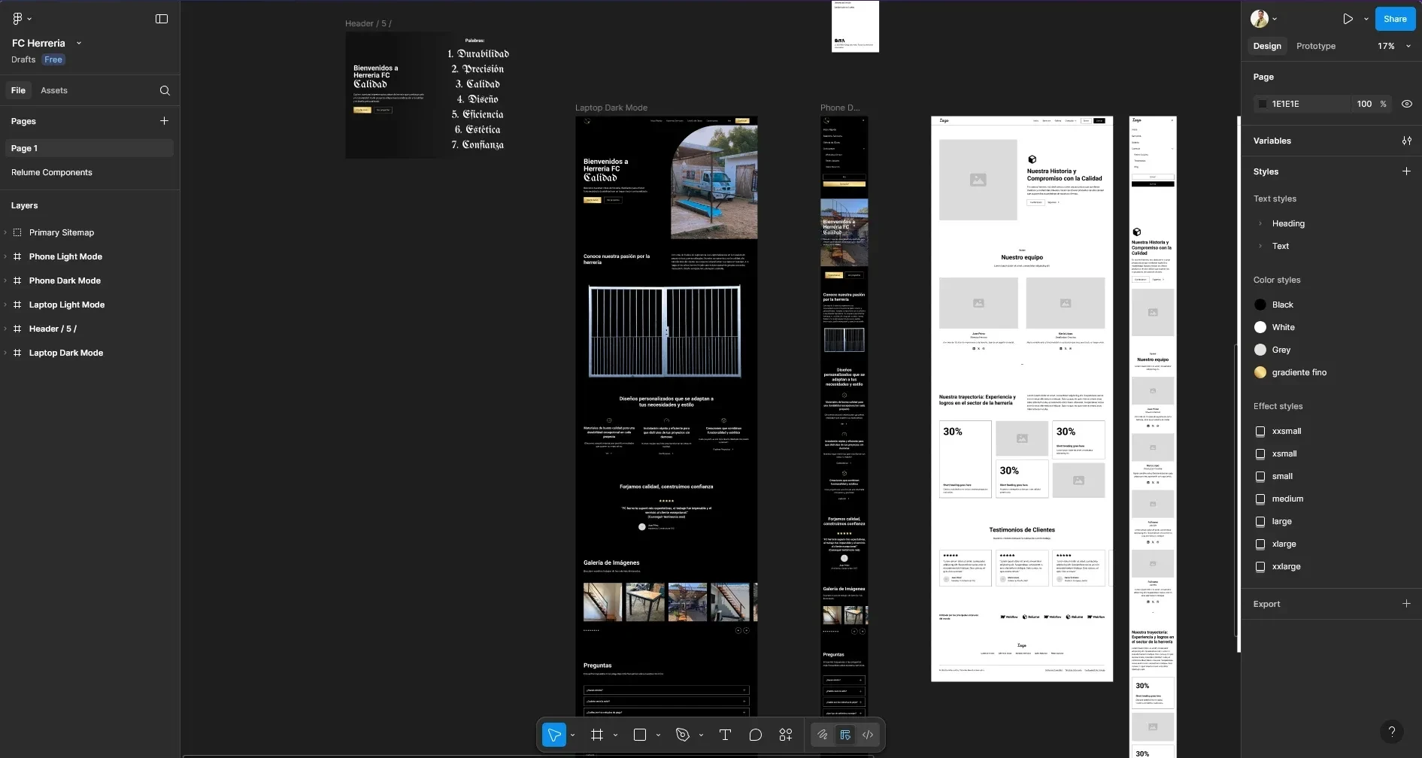
Task: Switch to Dev Mode in toolbar
Action: coord(868,735)
